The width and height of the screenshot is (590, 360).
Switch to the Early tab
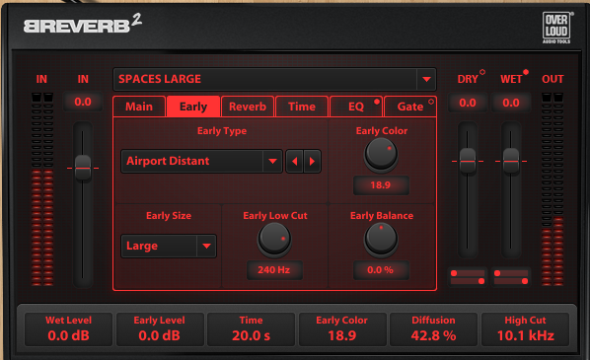tap(193, 107)
